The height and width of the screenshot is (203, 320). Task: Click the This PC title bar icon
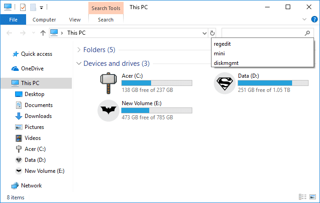[x=8, y=7]
